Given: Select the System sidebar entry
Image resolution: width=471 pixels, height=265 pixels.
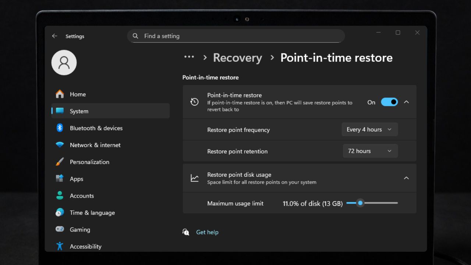Looking at the screenshot, I should (x=79, y=111).
